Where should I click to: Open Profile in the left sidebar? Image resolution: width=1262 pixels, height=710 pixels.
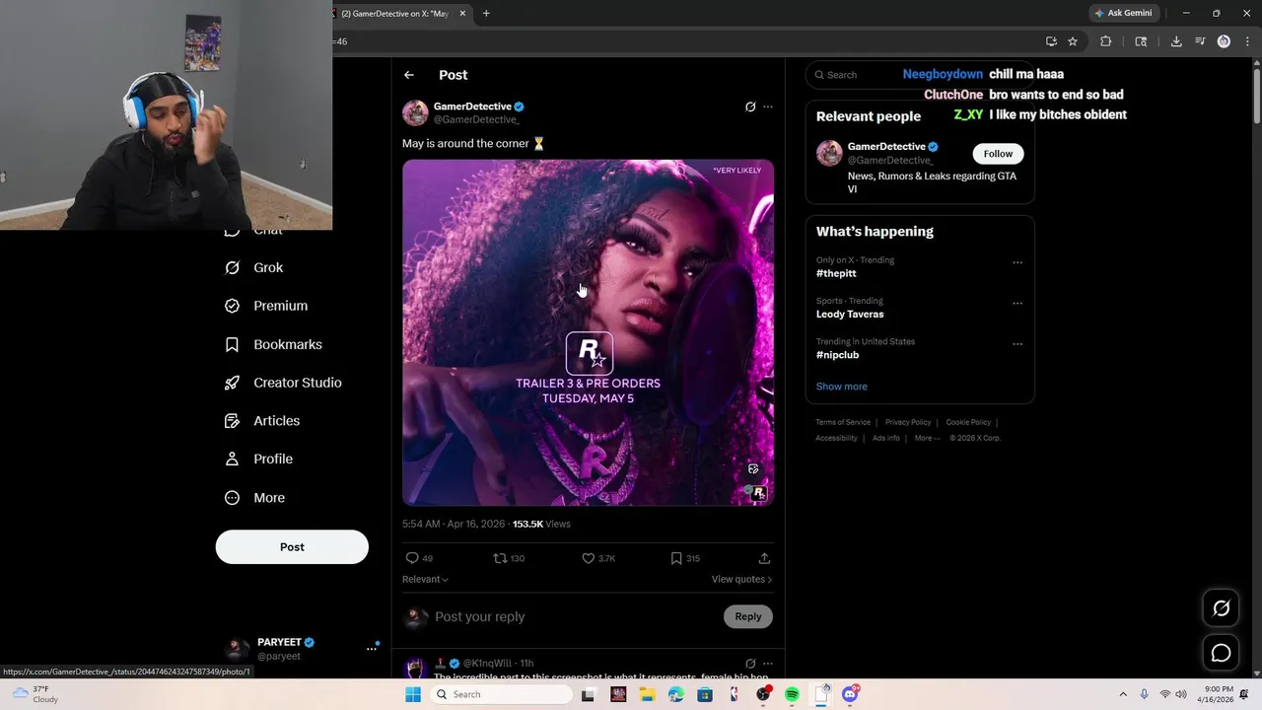(258, 459)
